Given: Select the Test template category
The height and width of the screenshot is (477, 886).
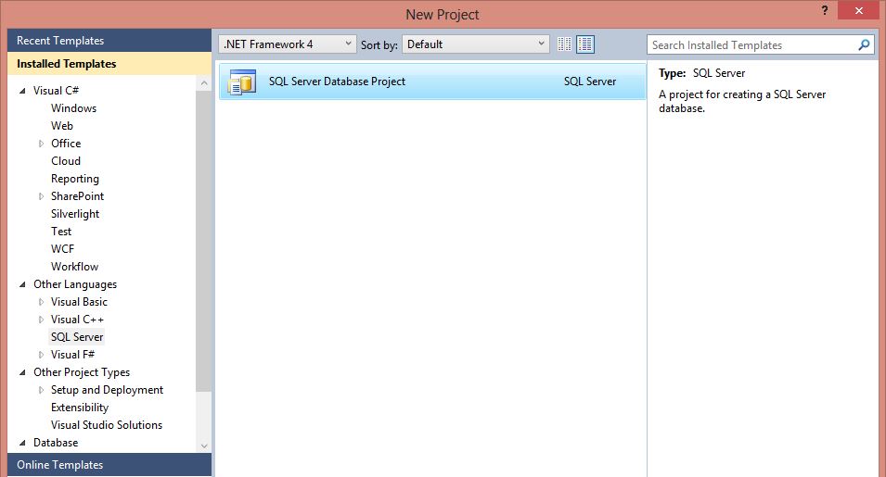Looking at the screenshot, I should [61, 232].
